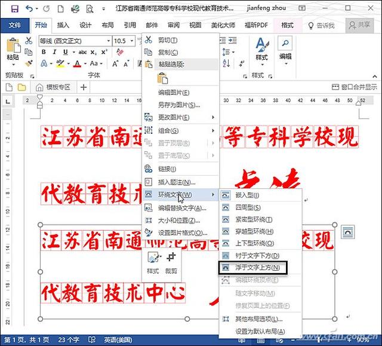Open the highlight color dropdown arrow
Screen dimensions: 382x346
coord(69,63)
